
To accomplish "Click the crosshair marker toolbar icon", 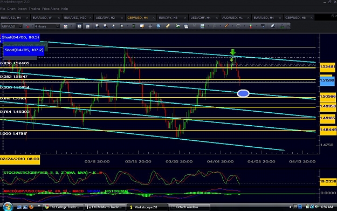I will [x=121, y=26].
